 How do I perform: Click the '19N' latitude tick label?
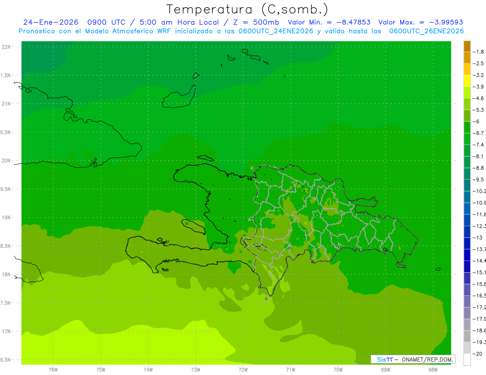click(x=6, y=218)
